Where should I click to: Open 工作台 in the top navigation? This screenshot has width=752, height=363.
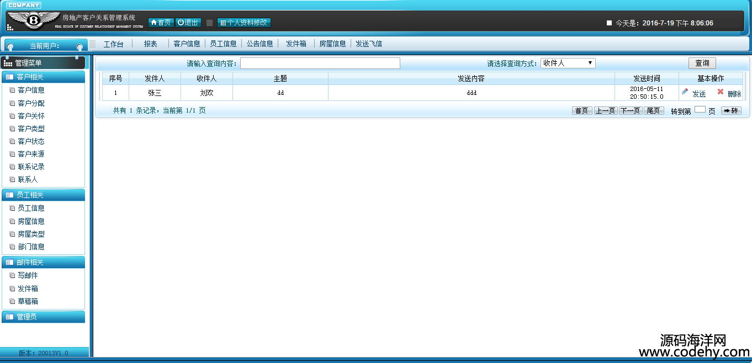coord(113,44)
